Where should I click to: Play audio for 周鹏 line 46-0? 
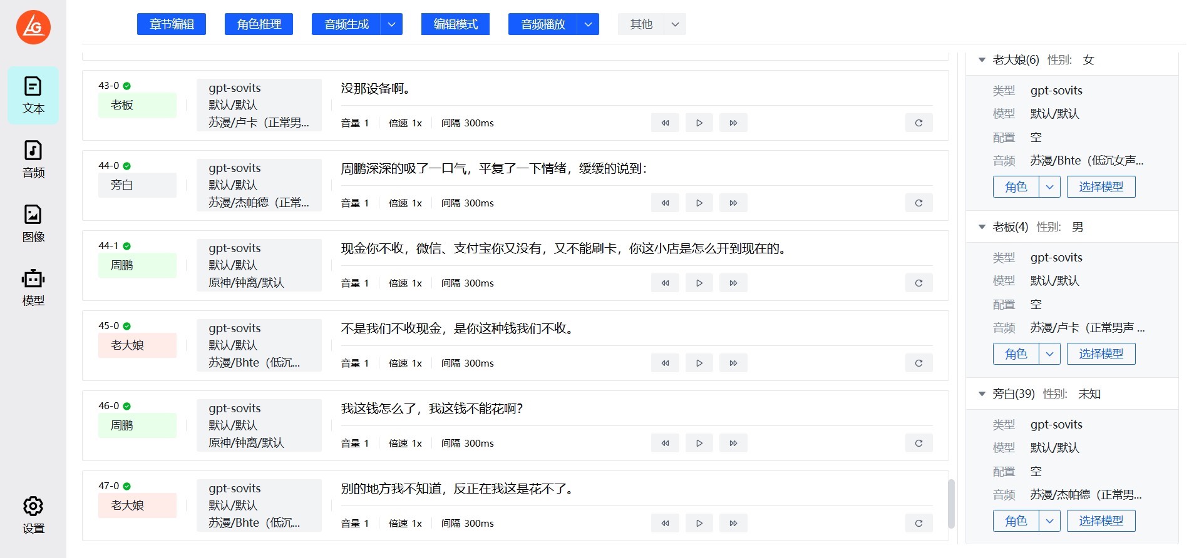[699, 444]
